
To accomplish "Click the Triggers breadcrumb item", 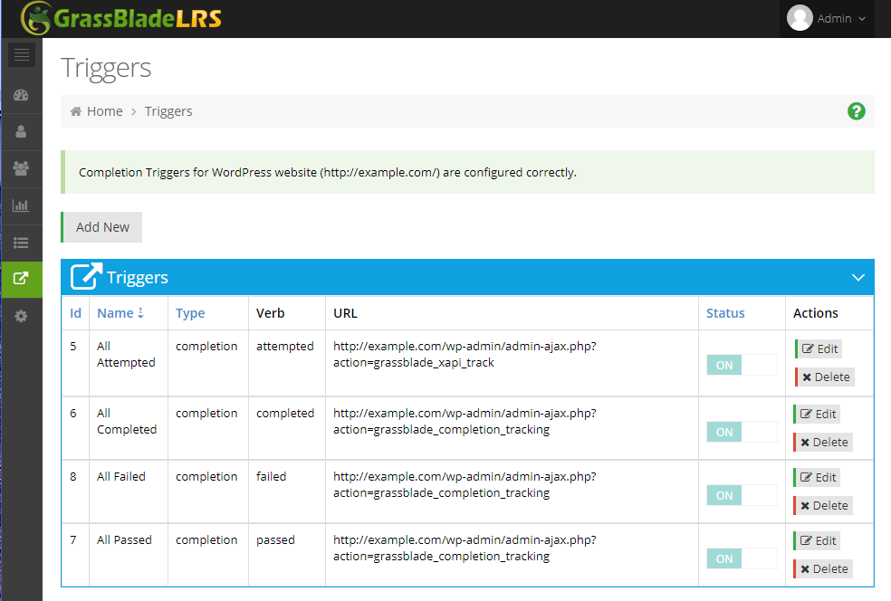I will tap(168, 111).
